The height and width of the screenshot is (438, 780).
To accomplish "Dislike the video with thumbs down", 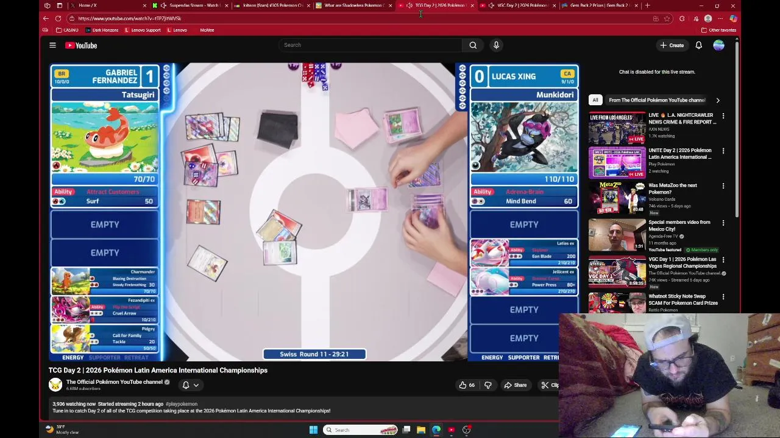I will pyautogui.click(x=487, y=385).
